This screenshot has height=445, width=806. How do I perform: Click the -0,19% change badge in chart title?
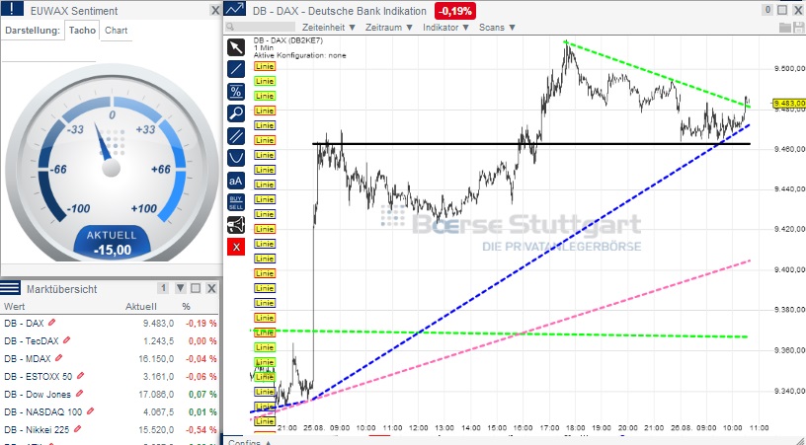click(455, 11)
